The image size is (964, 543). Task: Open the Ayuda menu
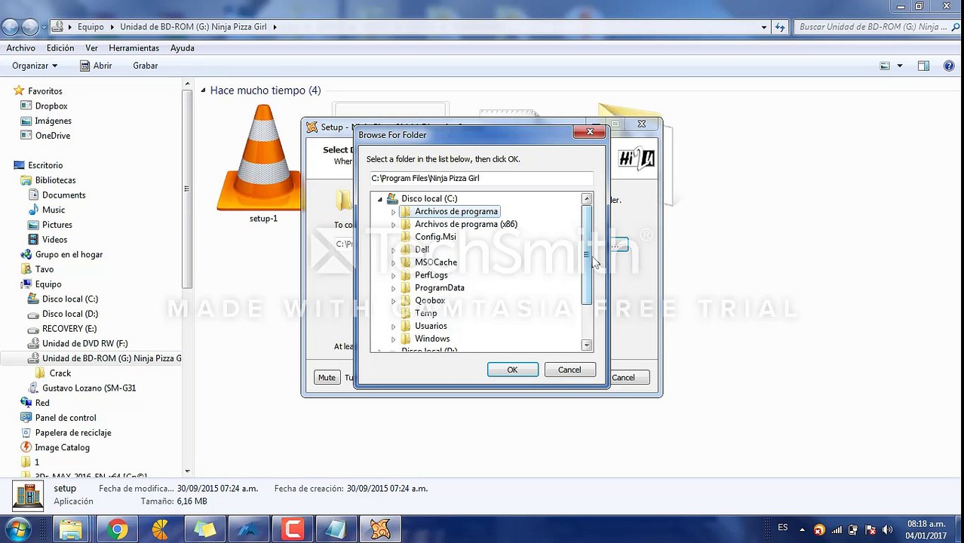pyautogui.click(x=183, y=48)
